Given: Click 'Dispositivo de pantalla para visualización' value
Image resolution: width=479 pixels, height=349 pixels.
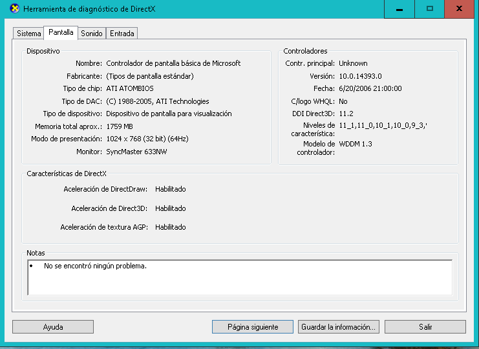Looking at the screenshot, I should tap(169, 114).
